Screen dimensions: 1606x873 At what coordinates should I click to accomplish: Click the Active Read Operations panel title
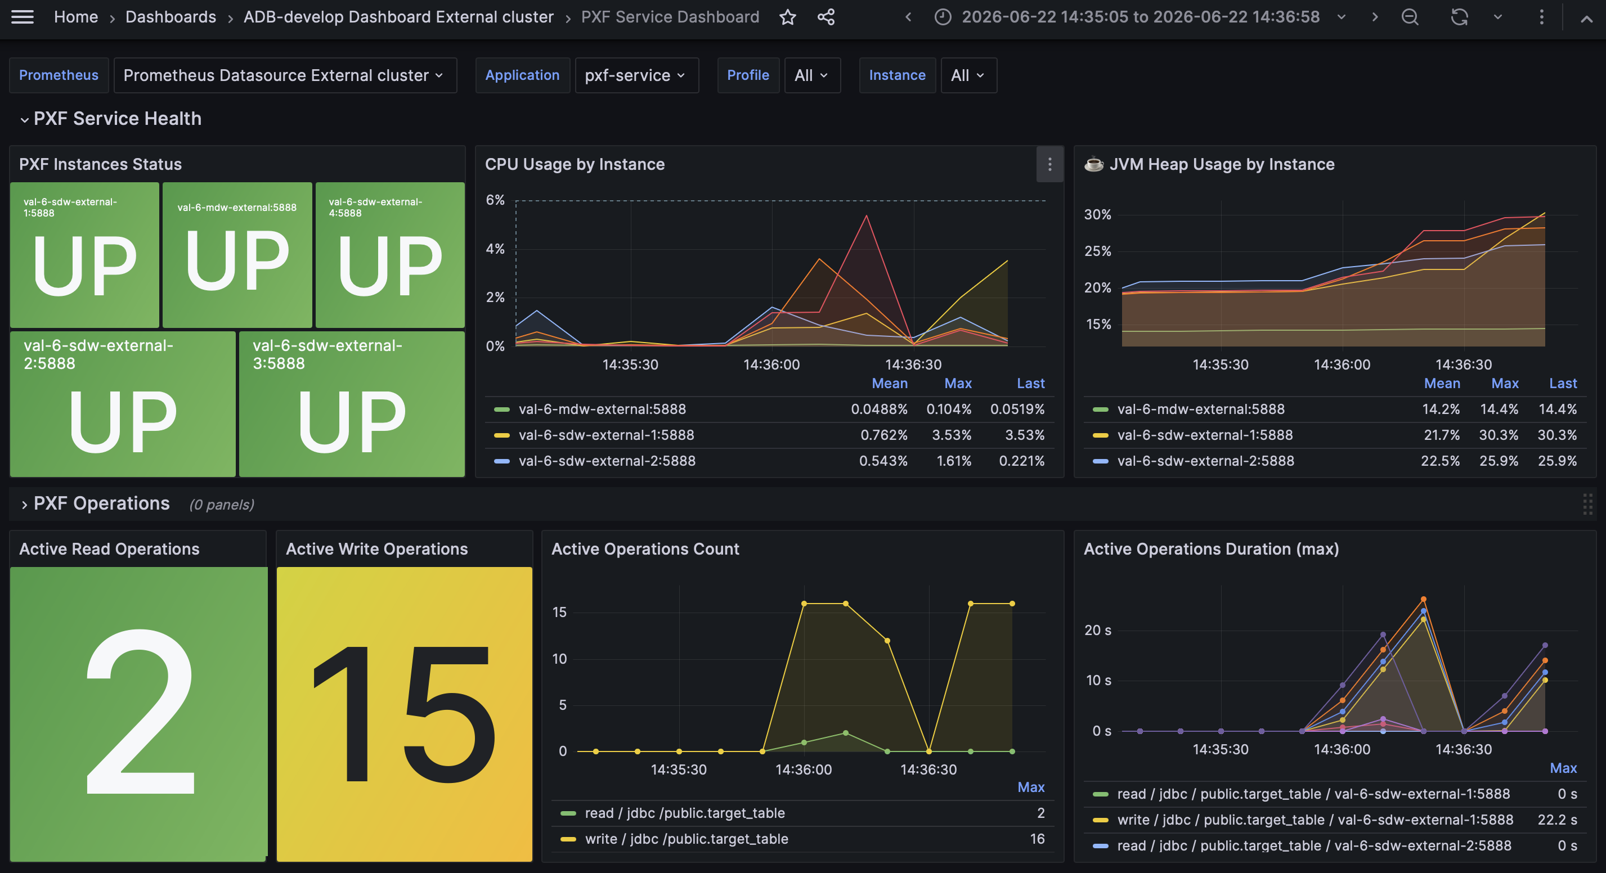109,549
